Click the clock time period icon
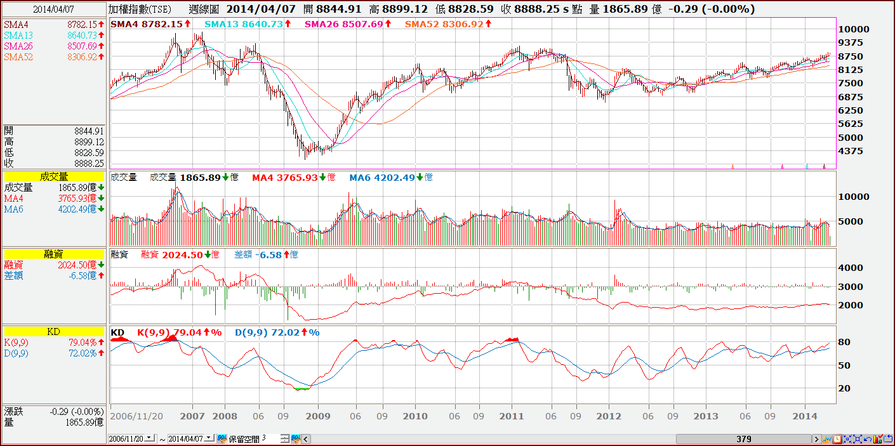 coord(837,439)
